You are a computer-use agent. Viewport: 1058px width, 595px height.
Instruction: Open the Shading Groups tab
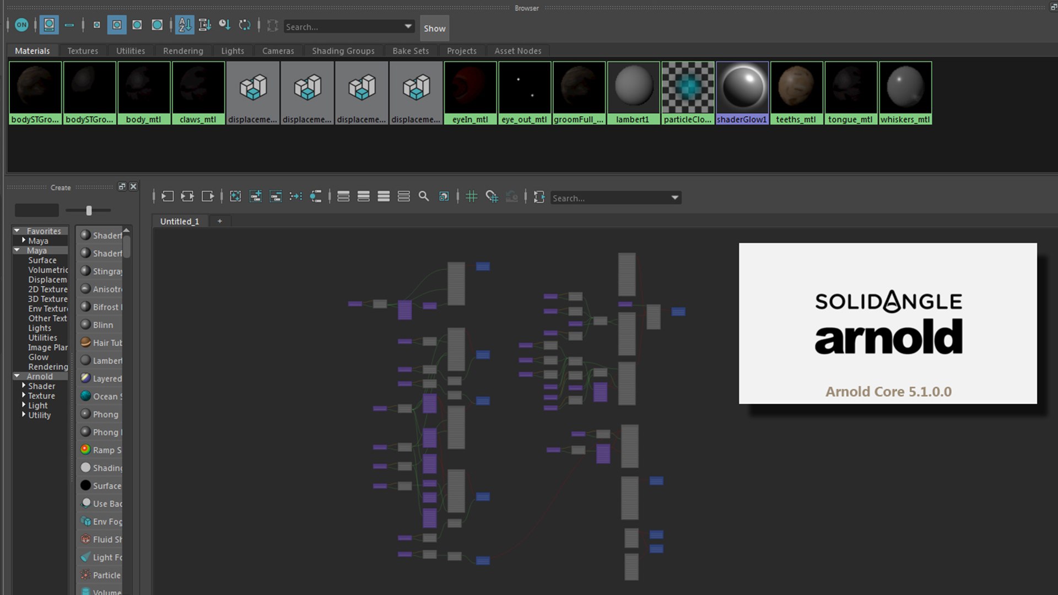343,51
